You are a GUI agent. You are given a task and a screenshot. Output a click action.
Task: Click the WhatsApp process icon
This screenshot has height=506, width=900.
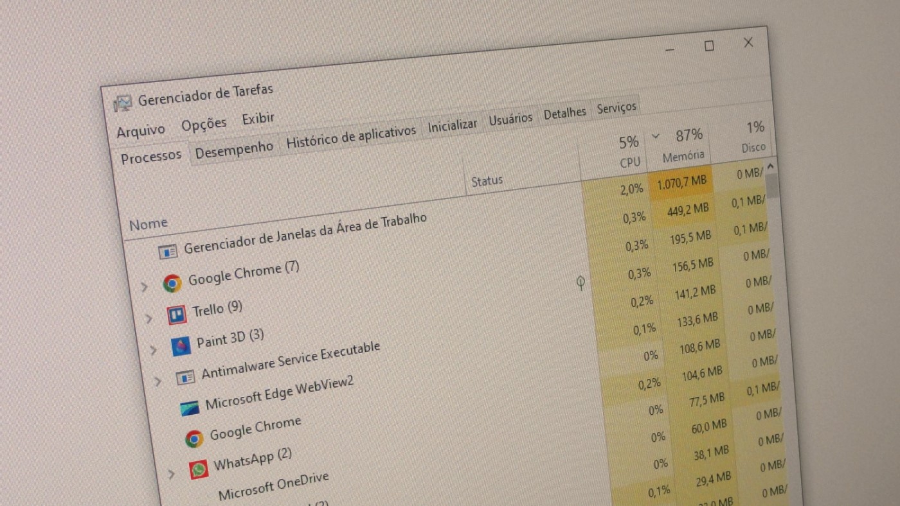[x=199, y=469]
